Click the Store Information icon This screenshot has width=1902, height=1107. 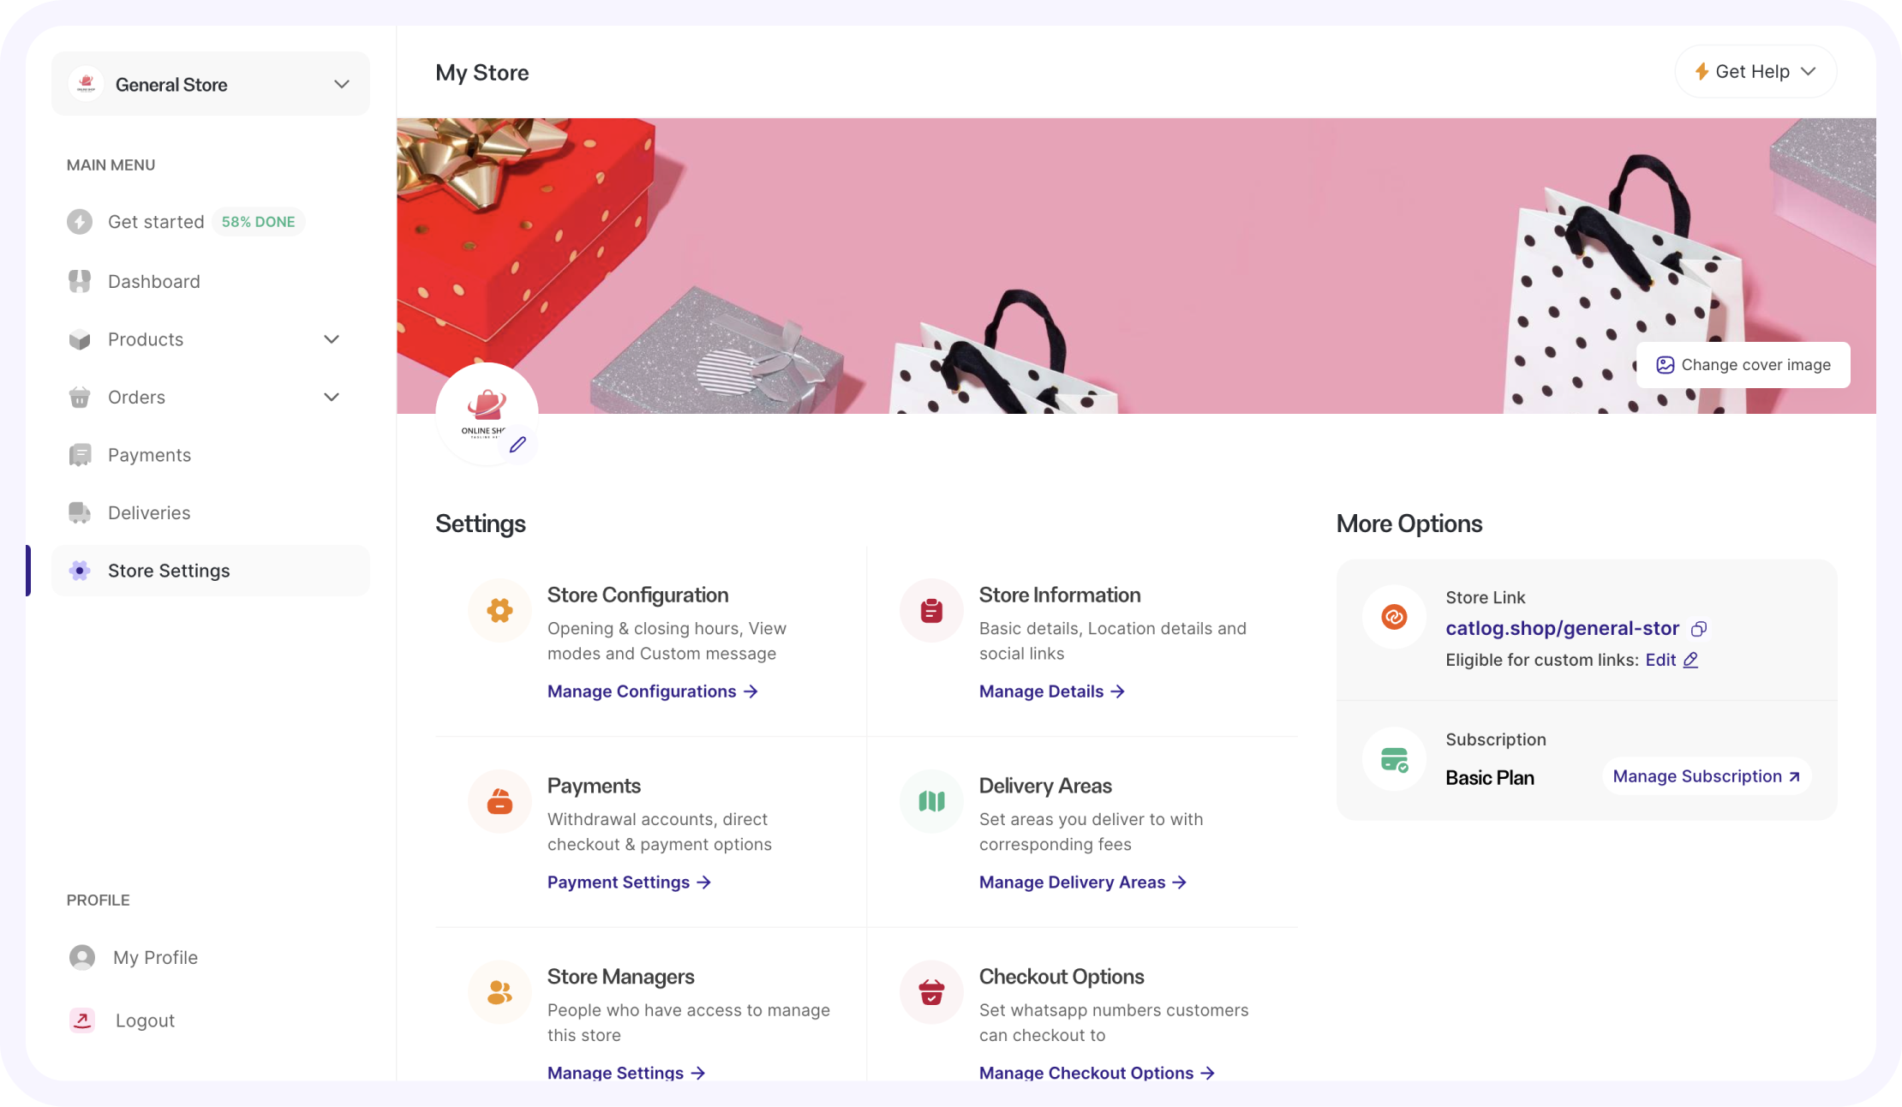click(931, 609)
